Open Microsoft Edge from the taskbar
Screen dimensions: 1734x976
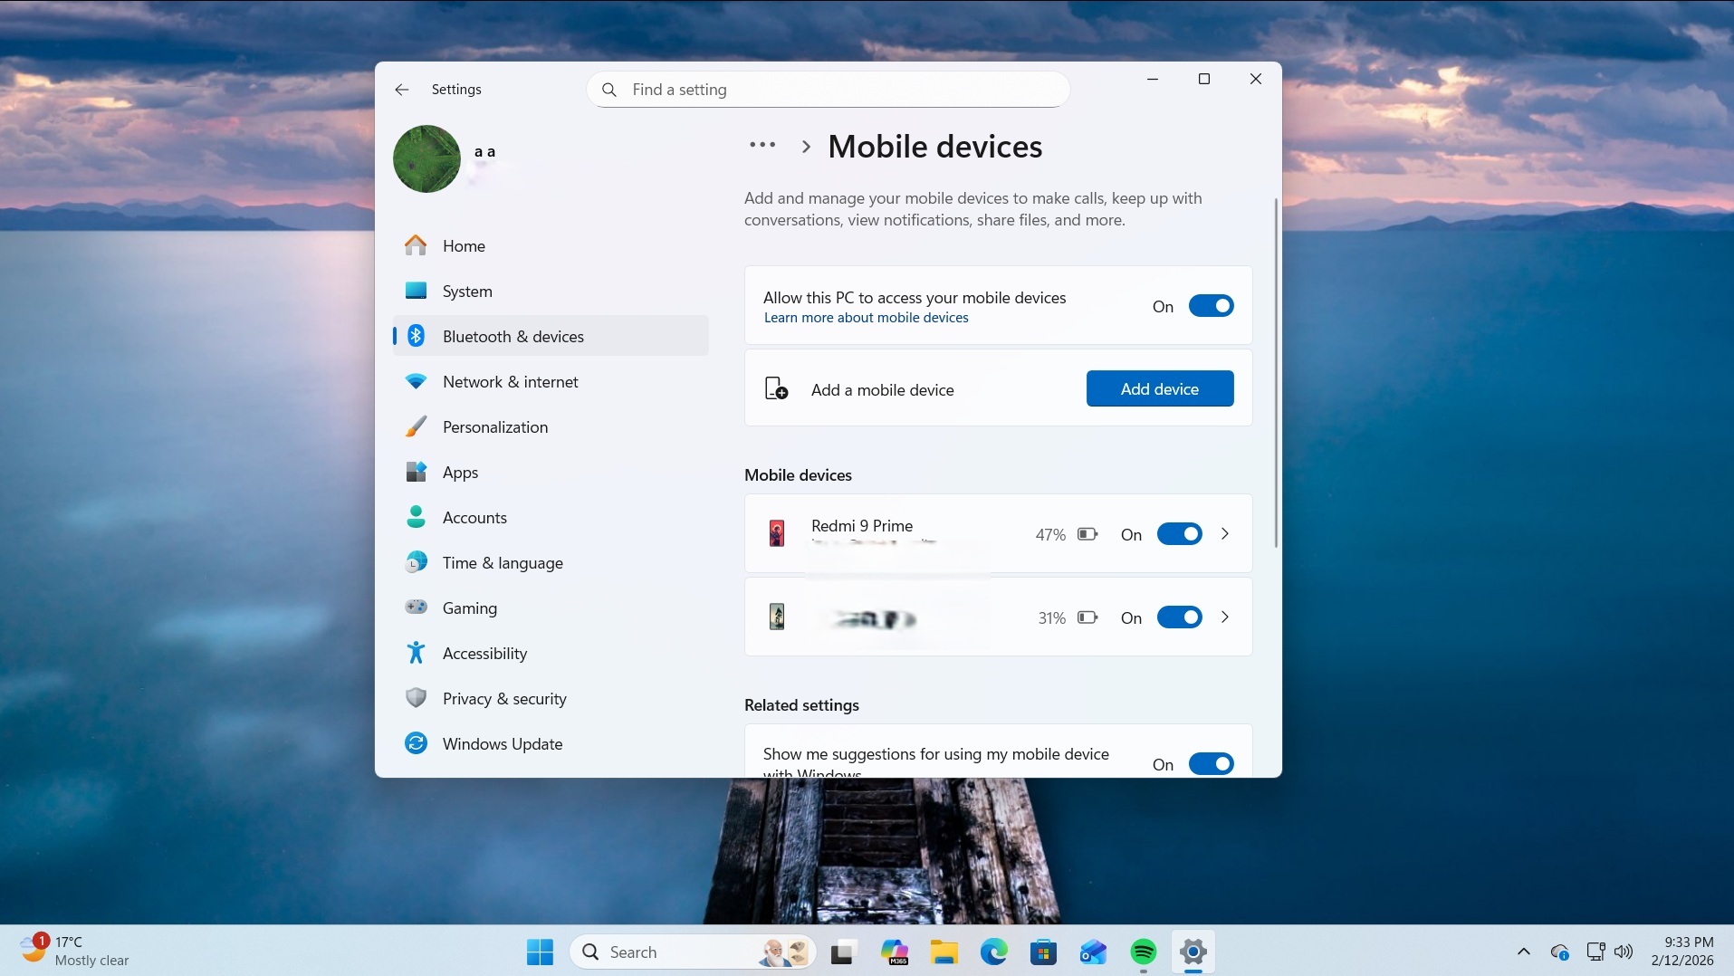click(x=993, y=952)
